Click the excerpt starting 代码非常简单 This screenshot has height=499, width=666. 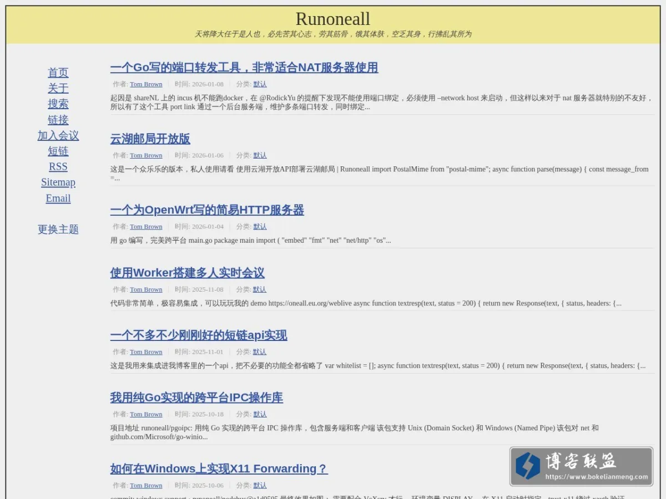coord(366,303)
